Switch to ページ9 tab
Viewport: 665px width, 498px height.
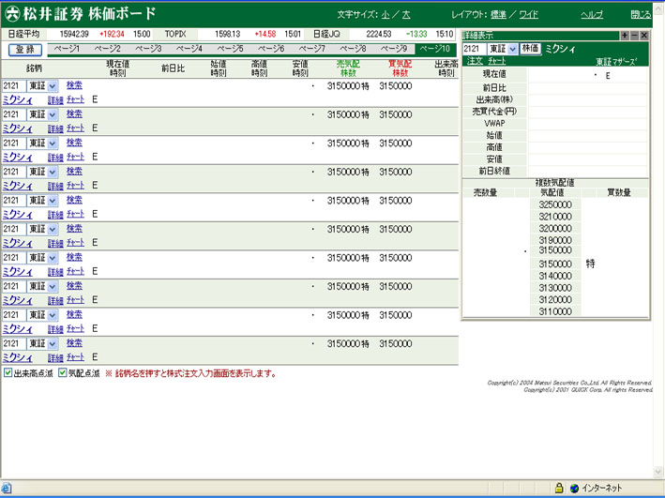[394, 49]
